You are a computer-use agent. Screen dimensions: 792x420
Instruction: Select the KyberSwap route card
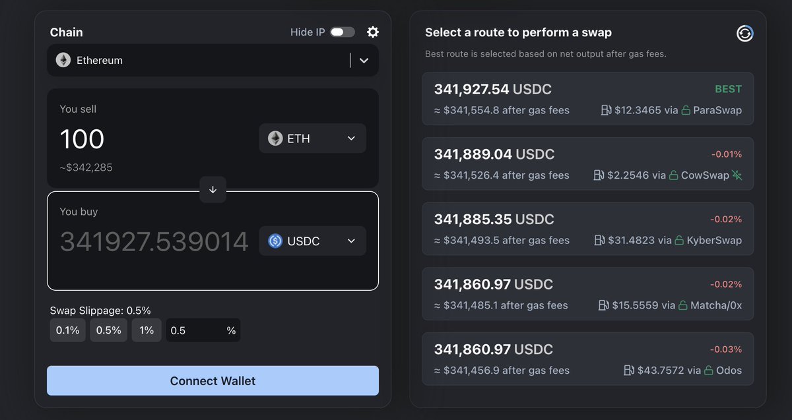(587, 229)
